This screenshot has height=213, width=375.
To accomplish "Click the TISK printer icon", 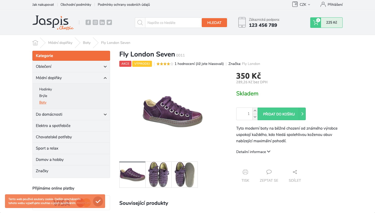I will [245, 172].
